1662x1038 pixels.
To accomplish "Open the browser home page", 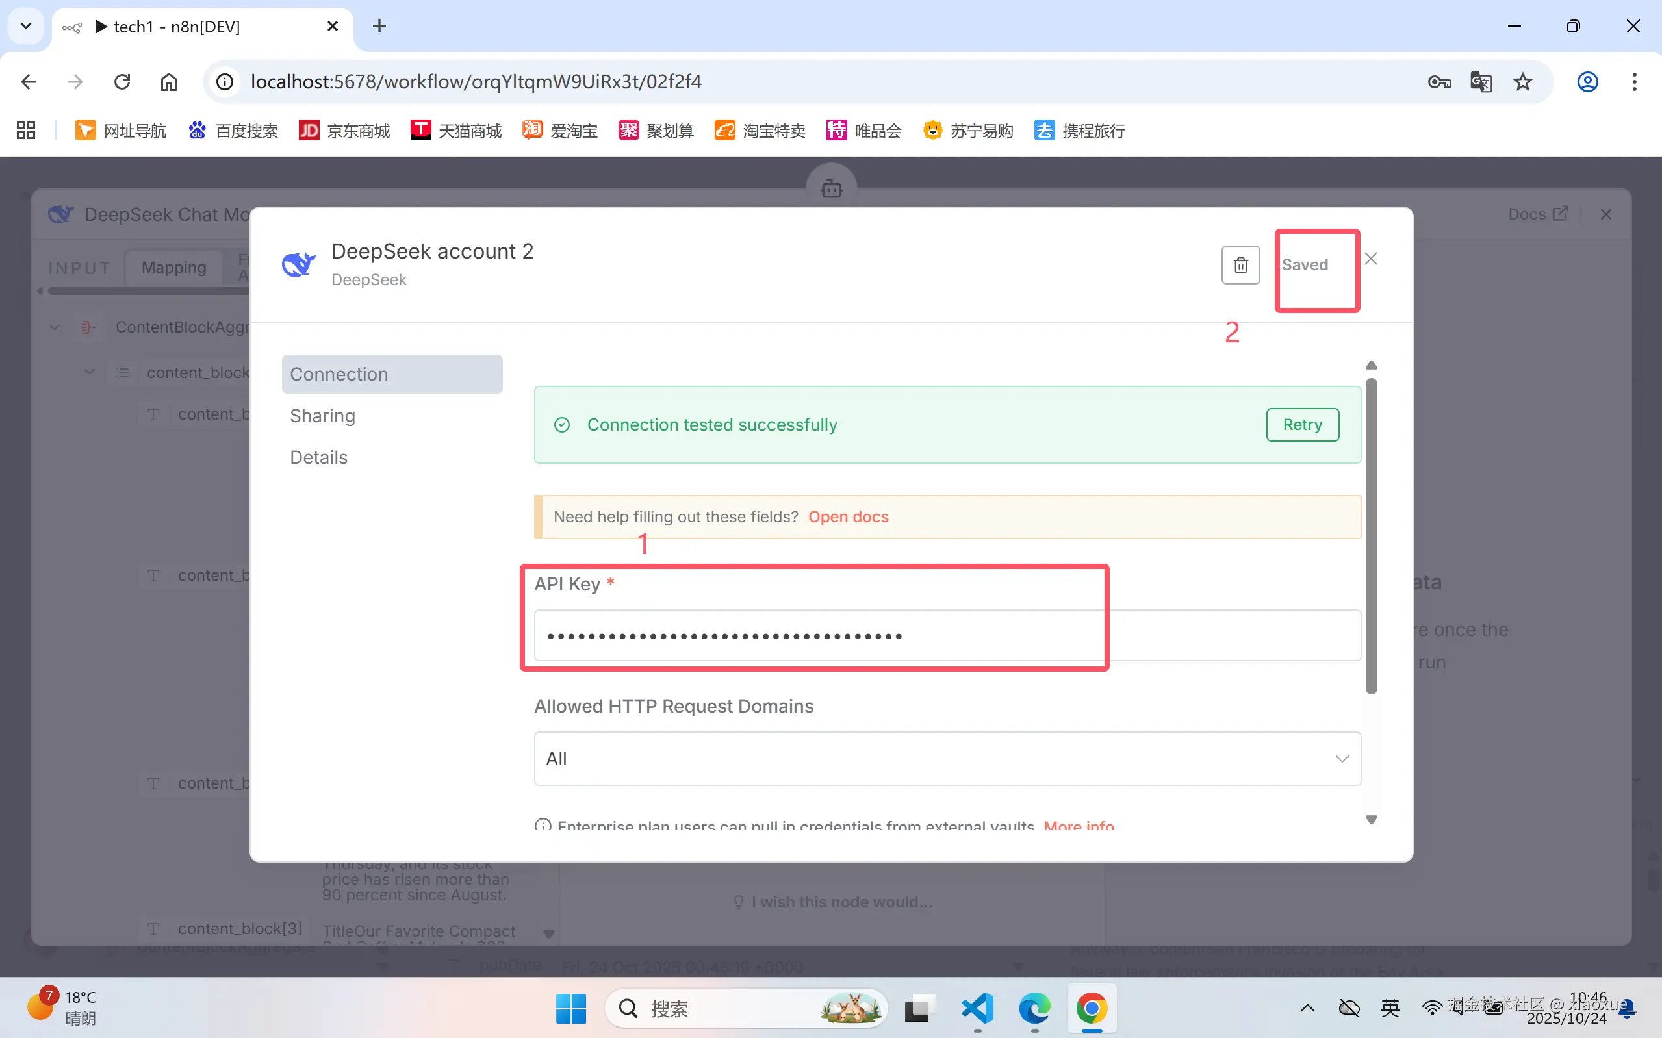I will [x=169, y=82].
